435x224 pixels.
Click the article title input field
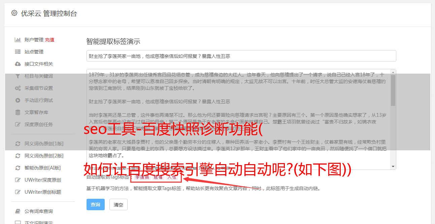tap(241, 56)
